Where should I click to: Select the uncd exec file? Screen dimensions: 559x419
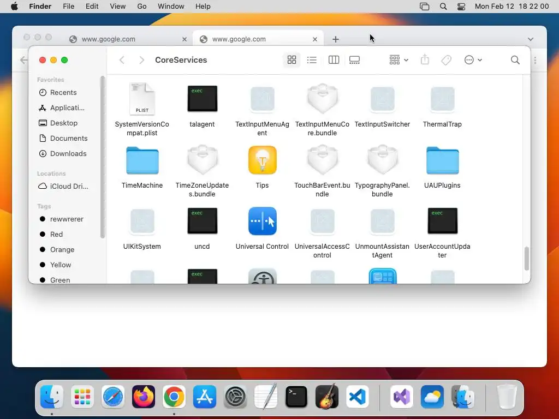click(202, 221)
